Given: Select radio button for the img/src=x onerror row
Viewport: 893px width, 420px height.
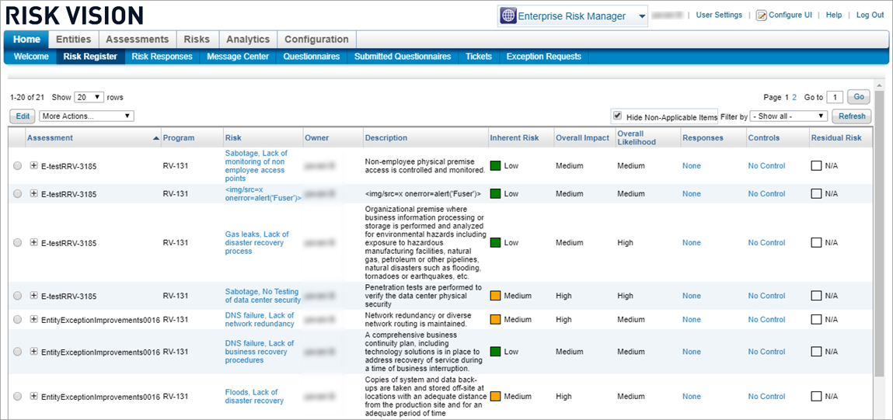Looking at the screenshot, I should point(18,193).
